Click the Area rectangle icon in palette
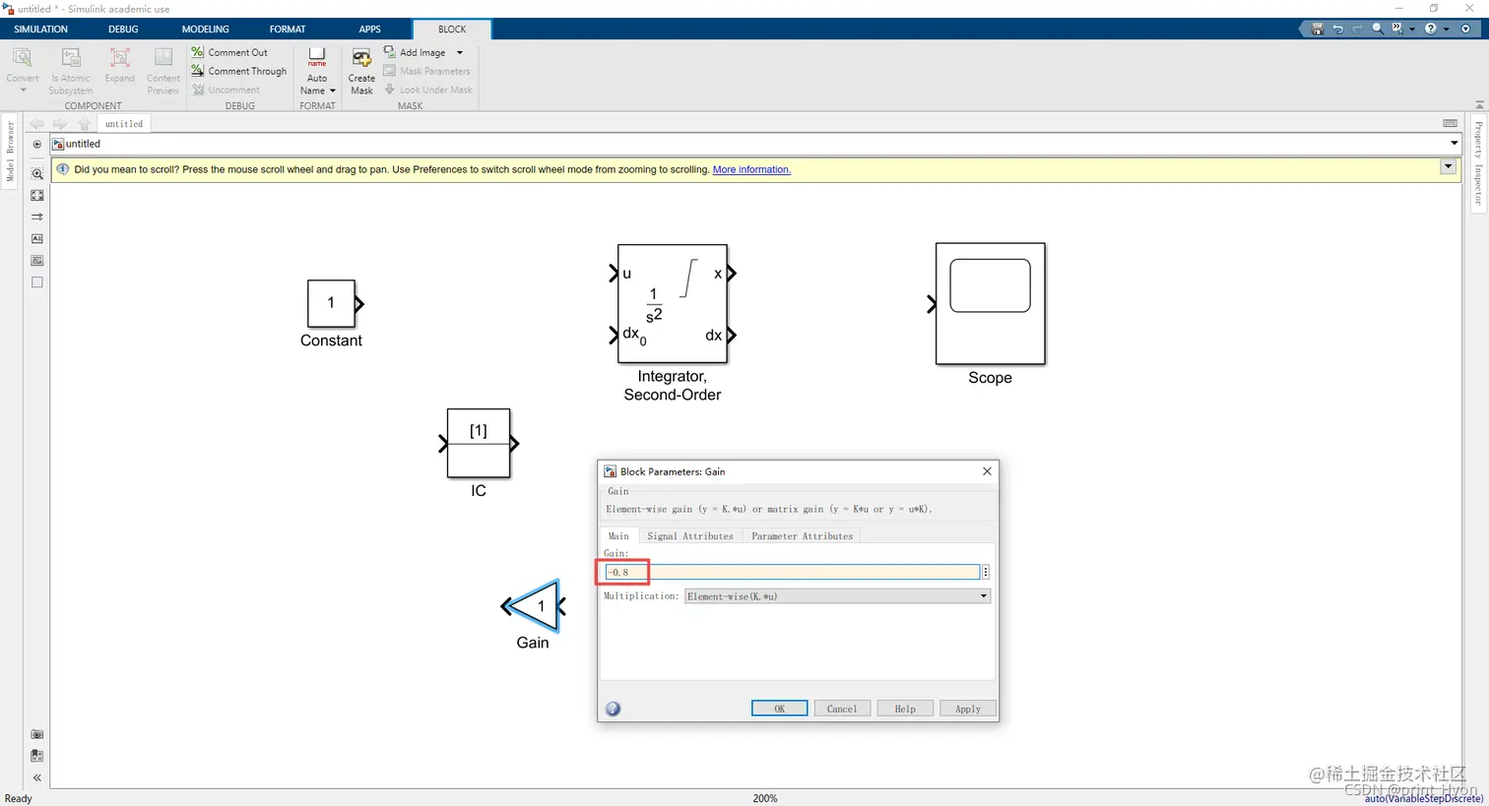 tap(37, 282)
